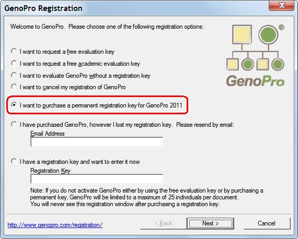Image resolution: width=298 pixels, height=239 pixels.
Task: Click inside the Registration Key field
Action: point(97,179)
